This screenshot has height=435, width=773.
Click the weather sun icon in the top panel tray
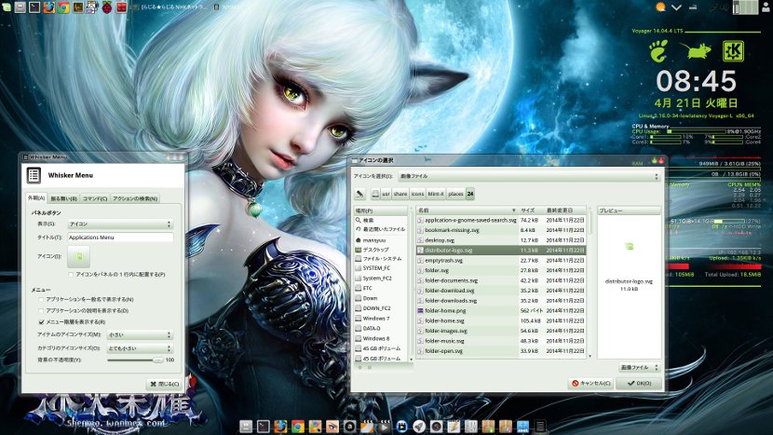click(x=660, y=7)
